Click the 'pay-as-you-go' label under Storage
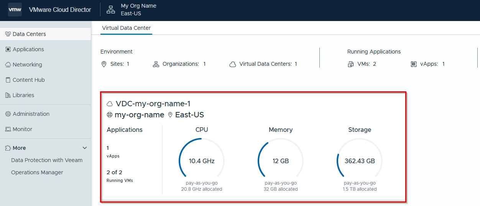Screen dimensions: 480x206 tap(360, 183)
